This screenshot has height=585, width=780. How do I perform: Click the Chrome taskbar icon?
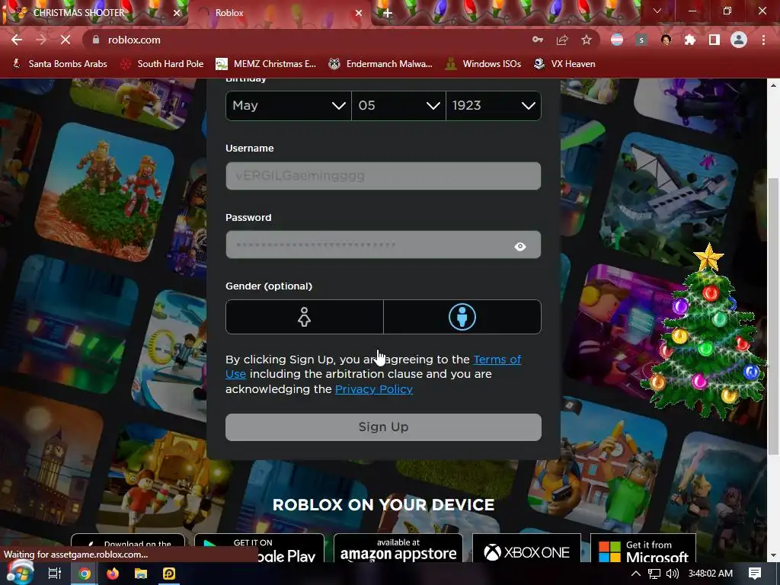[x=85, y=574]
